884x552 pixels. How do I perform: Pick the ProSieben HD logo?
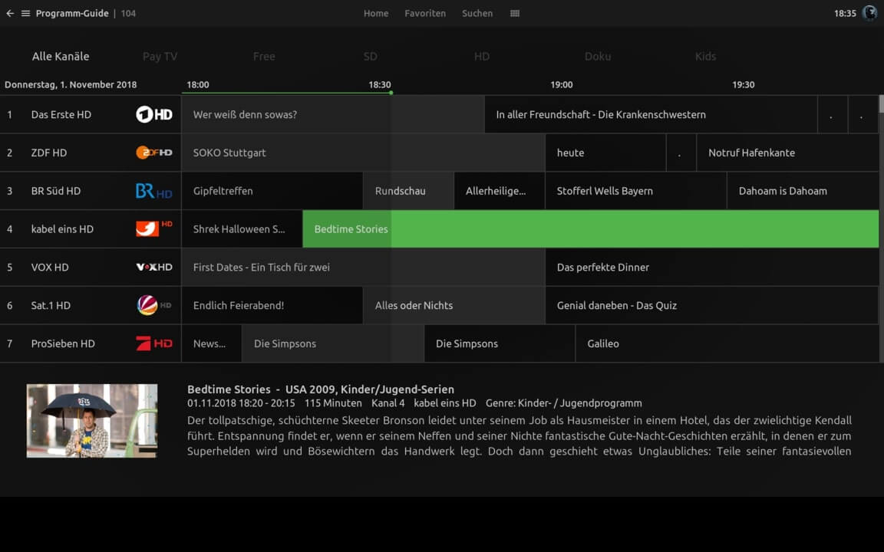(154, 343)
